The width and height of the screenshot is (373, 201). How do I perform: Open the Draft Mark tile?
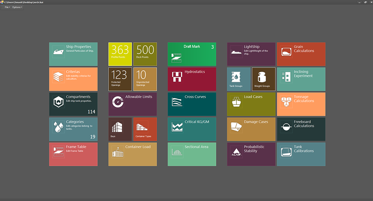pos(192,54)
